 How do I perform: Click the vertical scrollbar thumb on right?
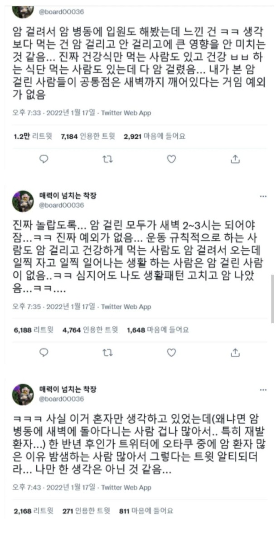click(x=272, y=299)
